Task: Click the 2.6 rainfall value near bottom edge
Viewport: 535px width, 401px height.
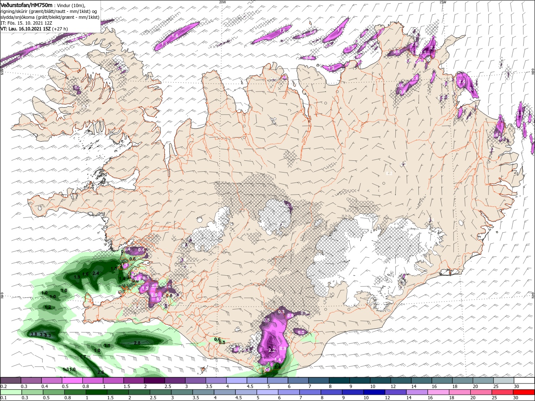Action: point(101,373)
